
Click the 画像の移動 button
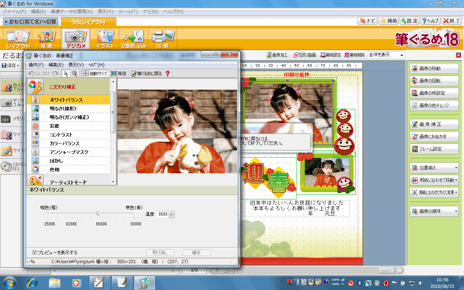(x=434, y=69)
